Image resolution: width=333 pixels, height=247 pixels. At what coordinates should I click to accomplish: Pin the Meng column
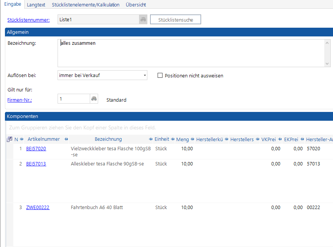(x=192, y=139)
